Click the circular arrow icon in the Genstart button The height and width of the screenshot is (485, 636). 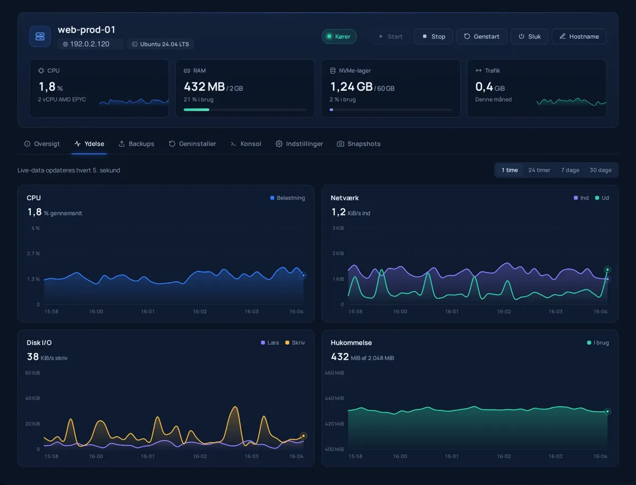point(467,37)
